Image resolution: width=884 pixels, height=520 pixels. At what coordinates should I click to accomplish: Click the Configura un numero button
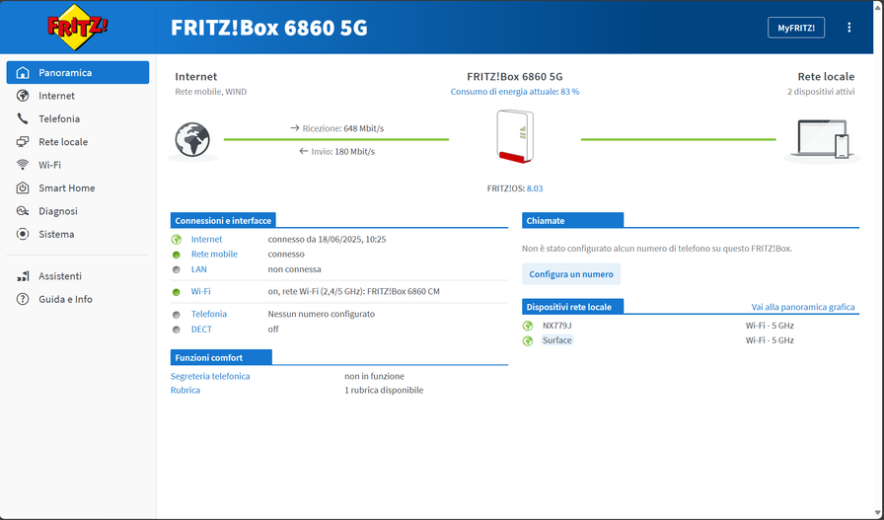point(571,274)
